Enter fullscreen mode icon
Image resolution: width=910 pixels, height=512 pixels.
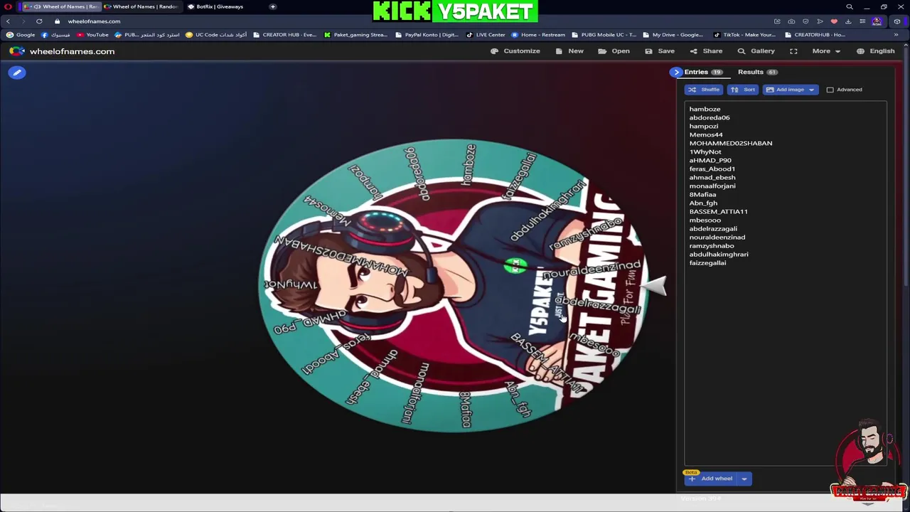click(793, 51)
